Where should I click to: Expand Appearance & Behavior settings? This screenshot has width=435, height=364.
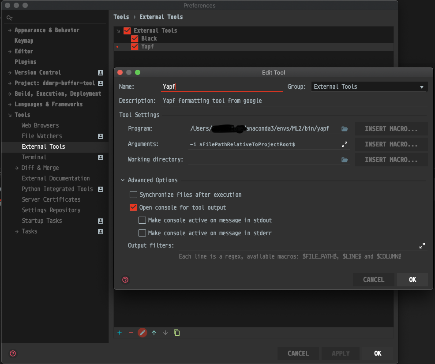tap(9, 30)
